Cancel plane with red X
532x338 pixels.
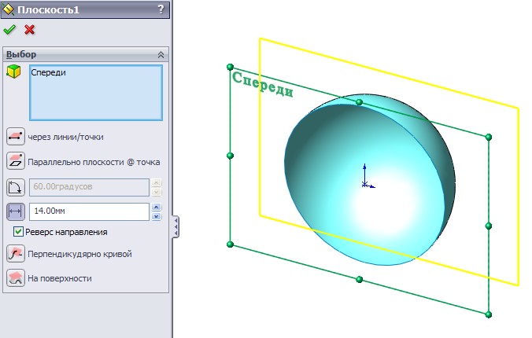(x=30, y=30)
